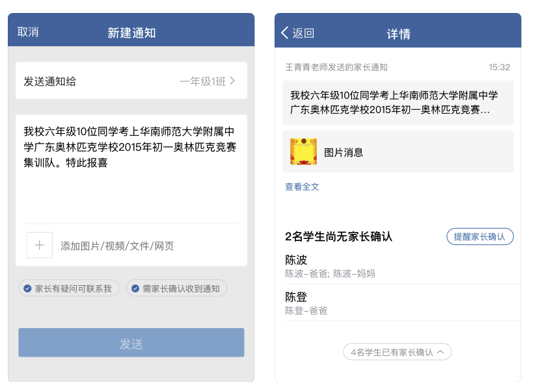Tap 取消 to cancel the new notice

28,32
